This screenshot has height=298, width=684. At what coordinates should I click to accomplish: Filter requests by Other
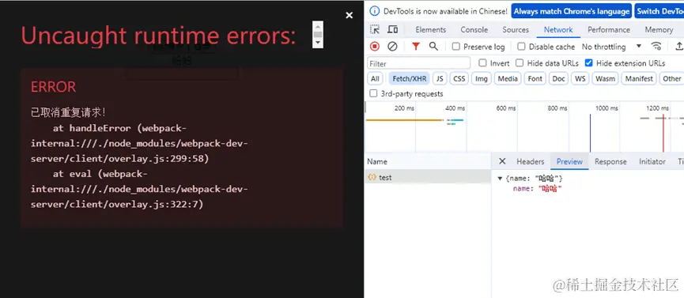pos(672,78)
